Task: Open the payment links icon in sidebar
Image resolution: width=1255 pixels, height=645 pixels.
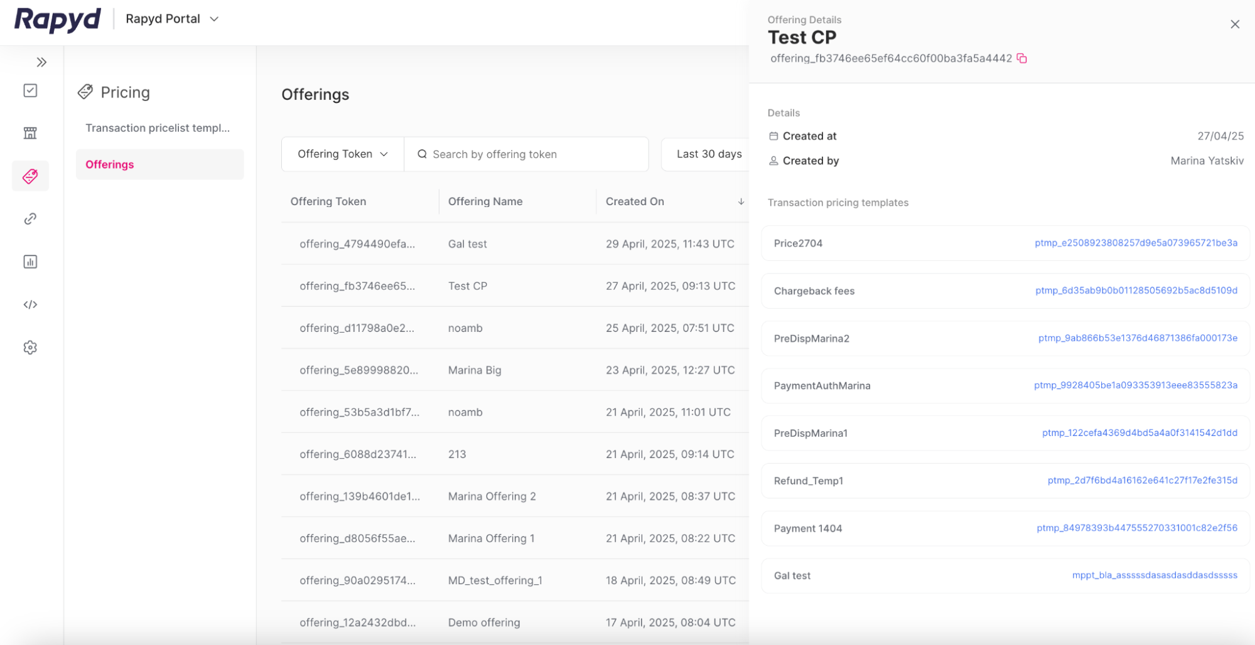Action: coord(30,218)
